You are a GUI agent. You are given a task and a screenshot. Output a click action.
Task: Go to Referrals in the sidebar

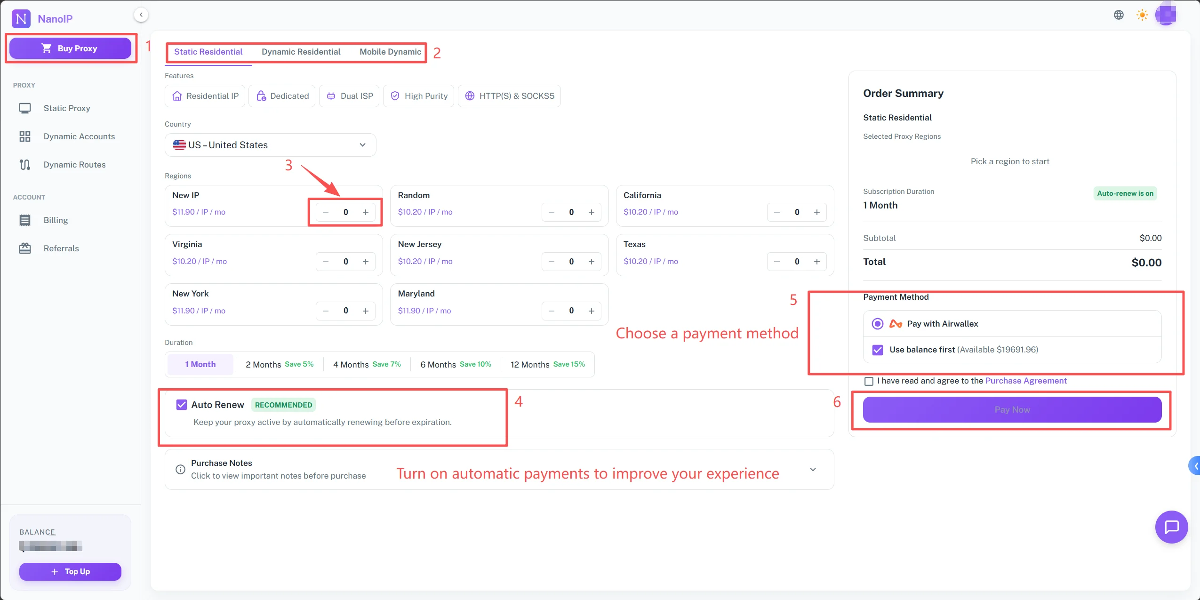61,248
